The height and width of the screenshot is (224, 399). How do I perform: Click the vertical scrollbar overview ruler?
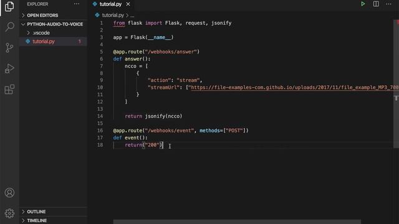[x=396, y=84]
